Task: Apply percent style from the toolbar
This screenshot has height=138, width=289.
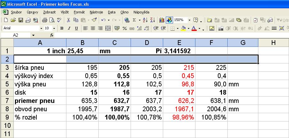Action: (124, 28)
